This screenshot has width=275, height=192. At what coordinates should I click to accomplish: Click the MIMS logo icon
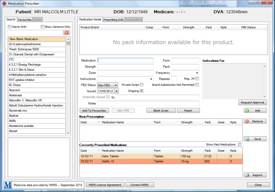pyautogui.click(x=8, y=185)
